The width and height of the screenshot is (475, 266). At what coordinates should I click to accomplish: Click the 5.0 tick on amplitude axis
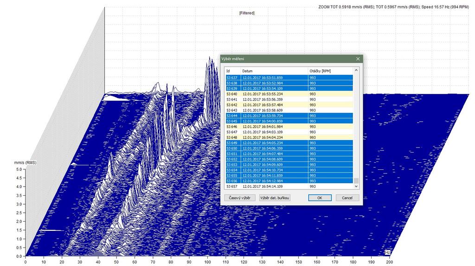point(19,170)
